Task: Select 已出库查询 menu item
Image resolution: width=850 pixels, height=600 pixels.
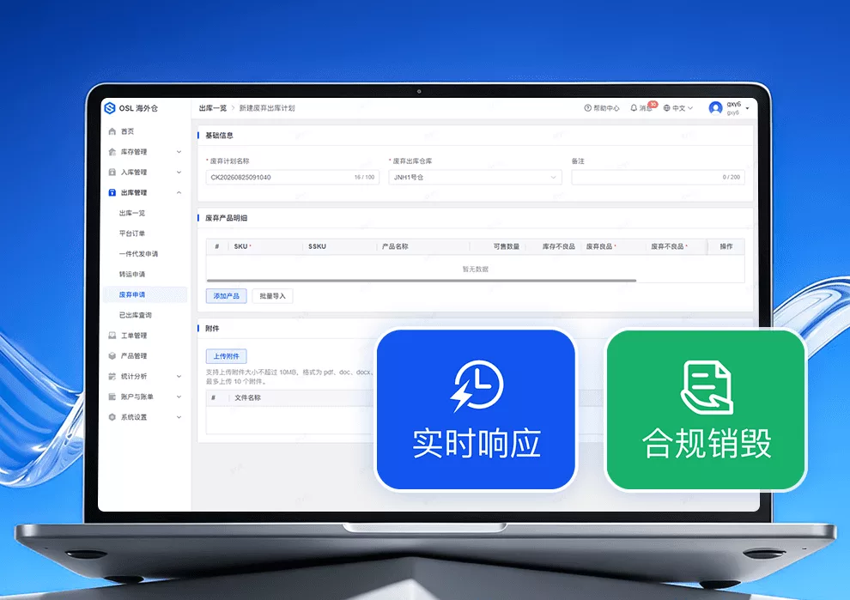Action: click(135, 315)
